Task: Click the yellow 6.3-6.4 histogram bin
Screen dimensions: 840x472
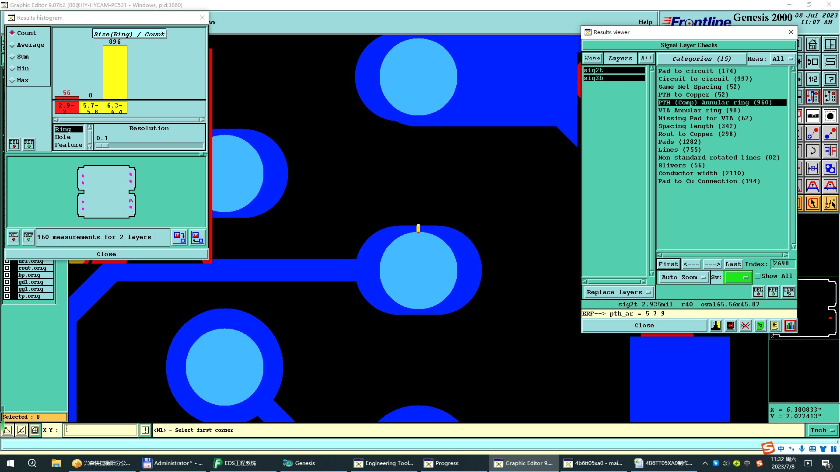Action: 115,108
